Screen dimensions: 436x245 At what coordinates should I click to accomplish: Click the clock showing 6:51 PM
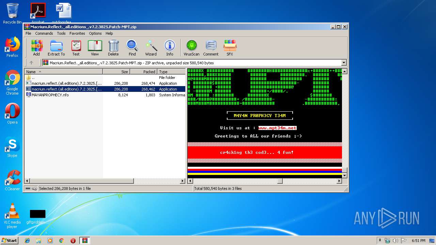tap(418, 241)
